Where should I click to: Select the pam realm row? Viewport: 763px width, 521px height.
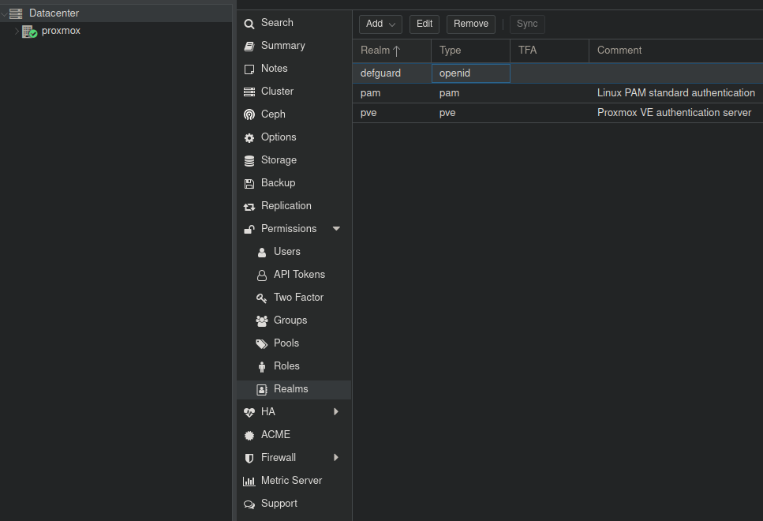pyautogui.click(x=473, y=93)
